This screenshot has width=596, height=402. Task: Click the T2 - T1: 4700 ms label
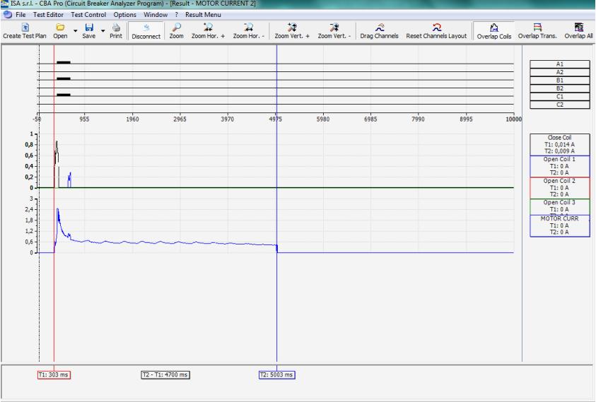(165, 374)
